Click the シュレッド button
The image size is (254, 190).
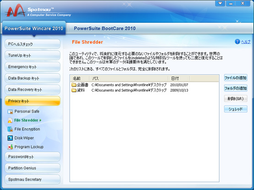(236, 109)
